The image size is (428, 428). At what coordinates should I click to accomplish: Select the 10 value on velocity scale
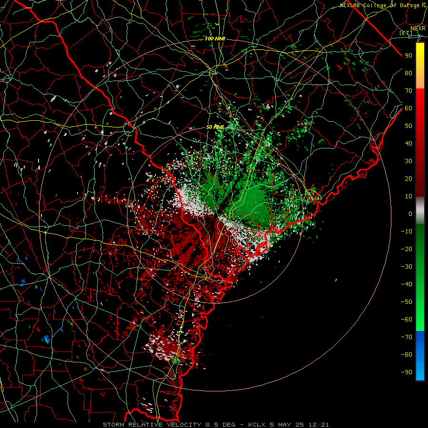click(409, 196)
